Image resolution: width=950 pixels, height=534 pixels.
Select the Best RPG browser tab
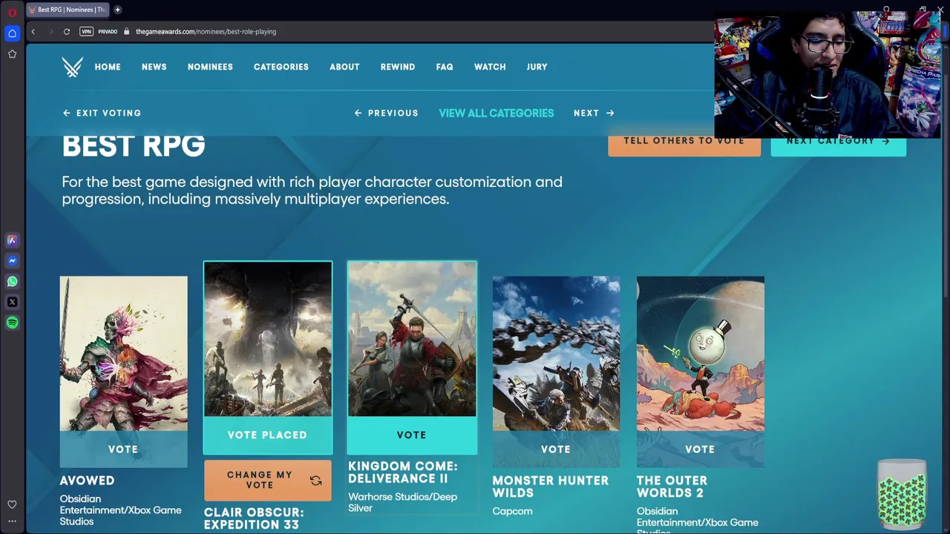[x=67, y=10]
